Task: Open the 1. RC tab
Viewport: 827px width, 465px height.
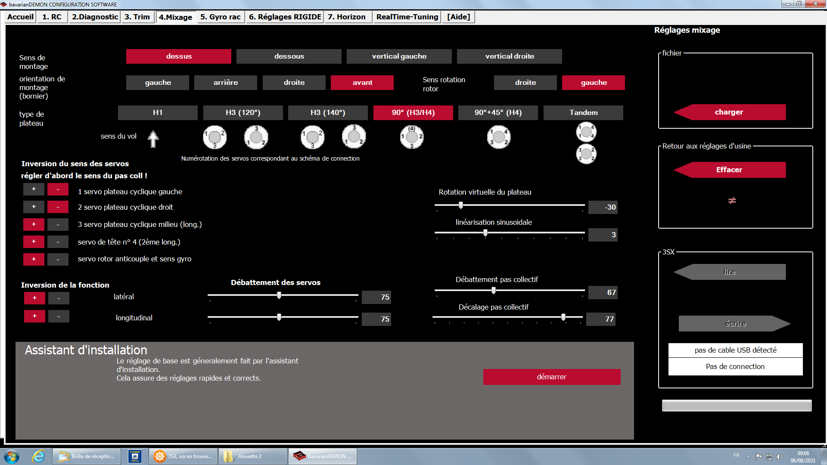Action: tap(52, 17)
